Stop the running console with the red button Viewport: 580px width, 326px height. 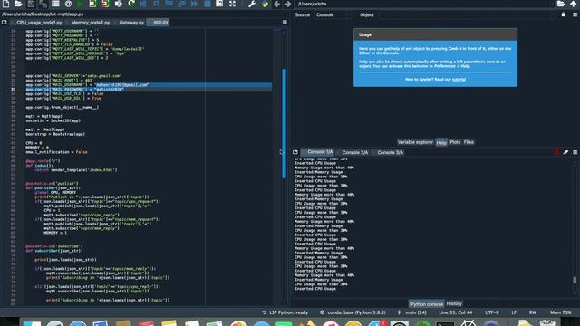(556, 152)
